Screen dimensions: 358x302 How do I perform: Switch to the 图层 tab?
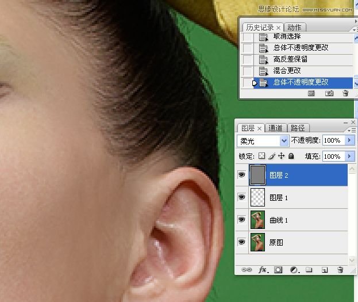pyautogui.click(x=248, y=128)
